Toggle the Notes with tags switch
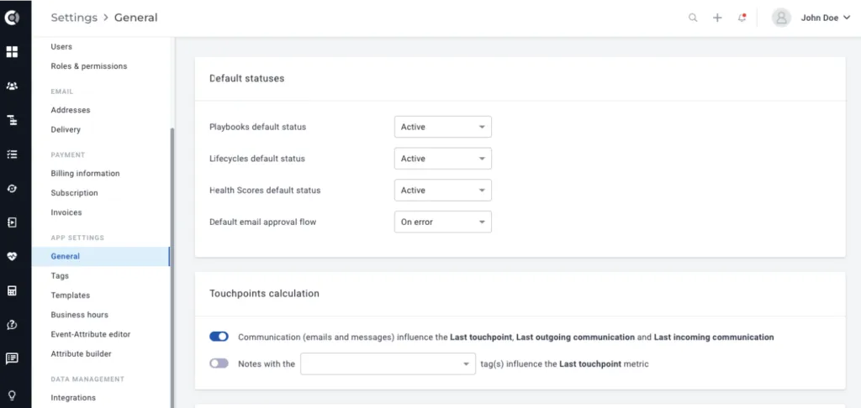This screenshot has width=861, height=408. coord(219,363)
